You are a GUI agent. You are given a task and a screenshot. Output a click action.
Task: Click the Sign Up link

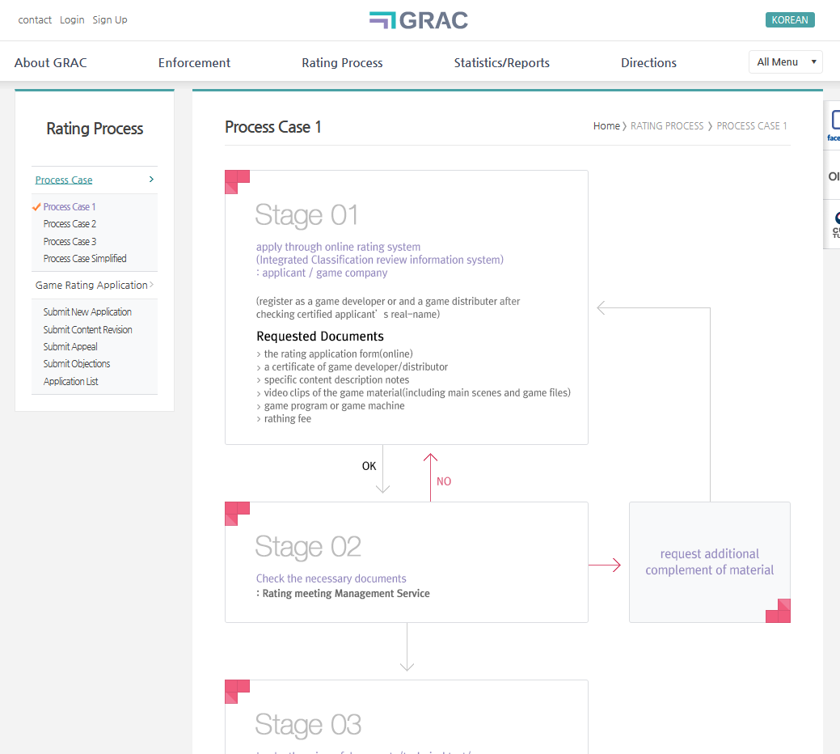[x=110, y=20]
